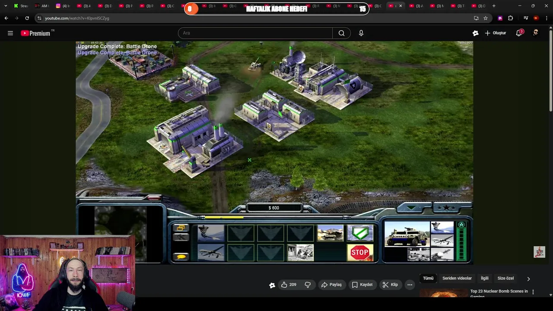Click the install or cast icon in address bar

476,18
